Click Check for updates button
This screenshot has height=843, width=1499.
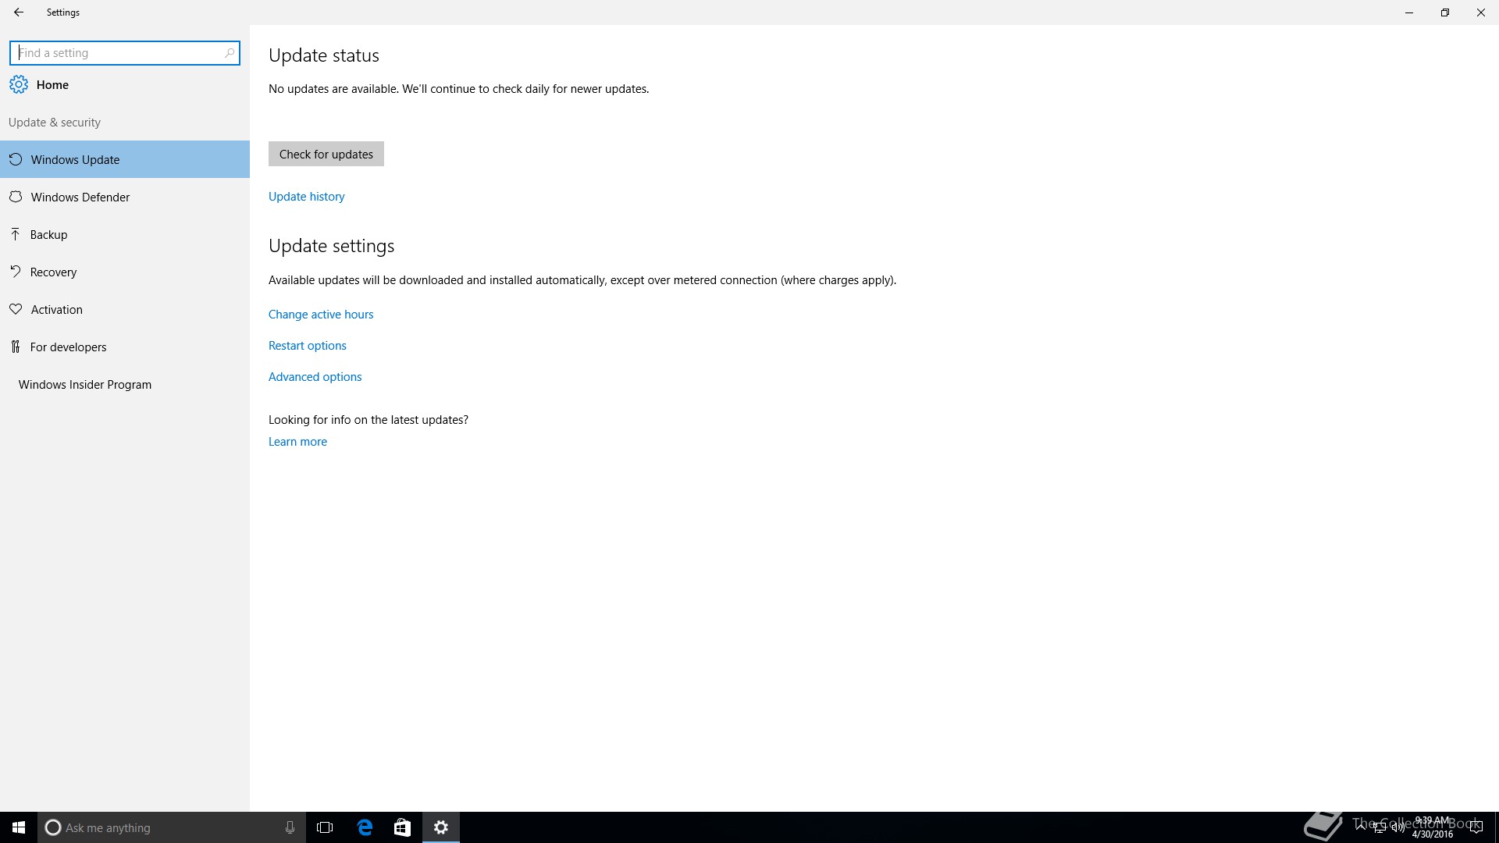coord(326,154)
